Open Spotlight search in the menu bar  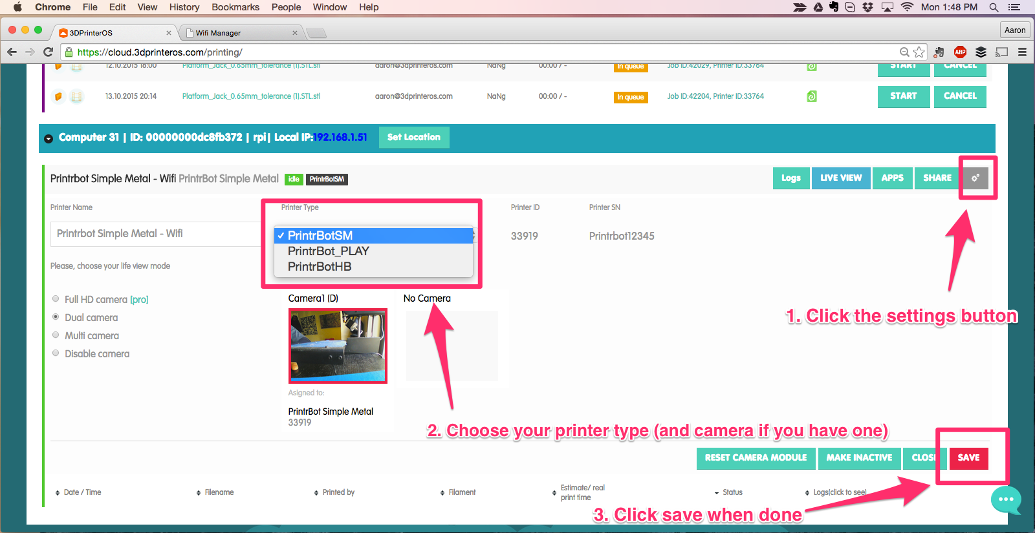(994, 7)
